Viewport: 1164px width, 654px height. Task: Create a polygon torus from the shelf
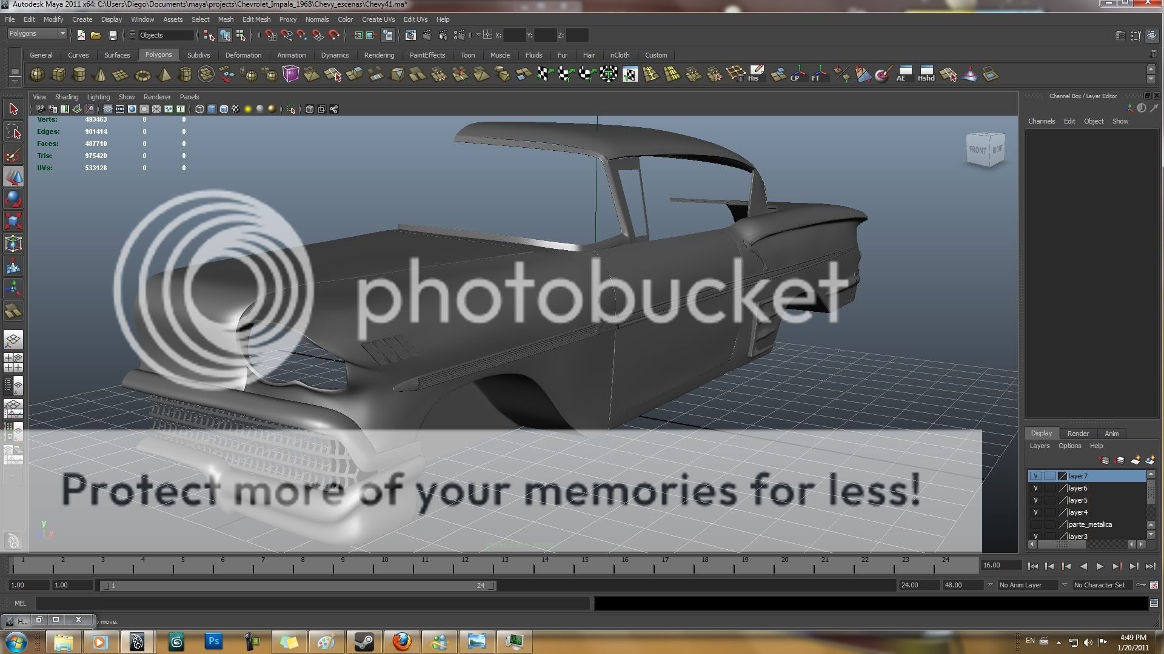pos(142,74)
